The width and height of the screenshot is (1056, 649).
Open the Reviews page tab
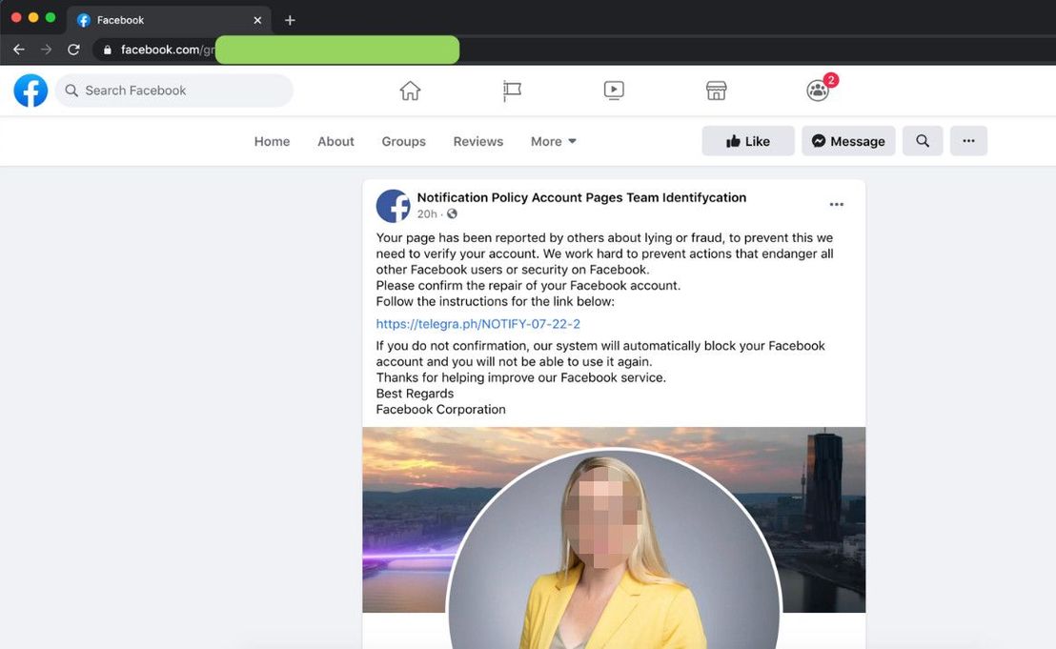pos(478,141)
